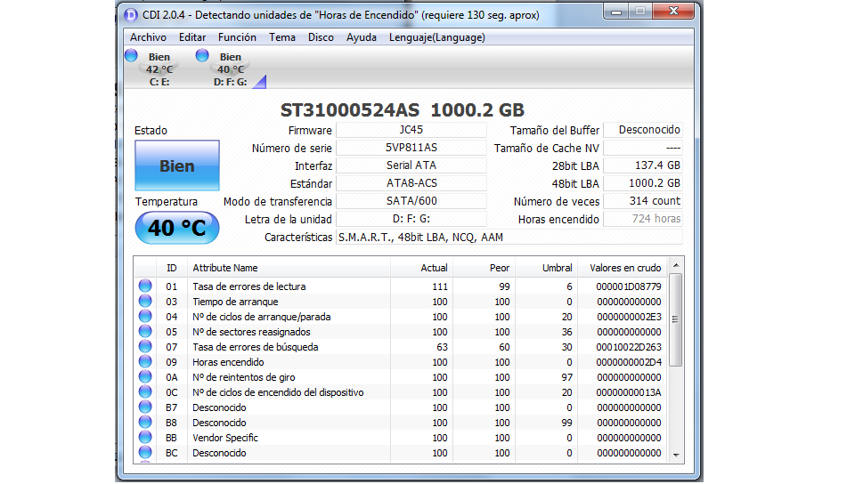Screen dimensions: 855x484
Task: Click the Tamaño de Cache NV field
Action: pos(643,148)
